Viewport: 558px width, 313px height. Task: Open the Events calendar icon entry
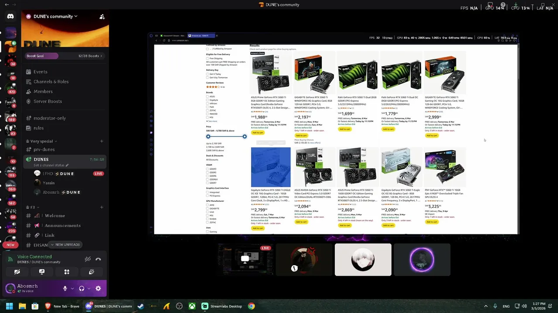pyautogui.click(x=28, y=72)
